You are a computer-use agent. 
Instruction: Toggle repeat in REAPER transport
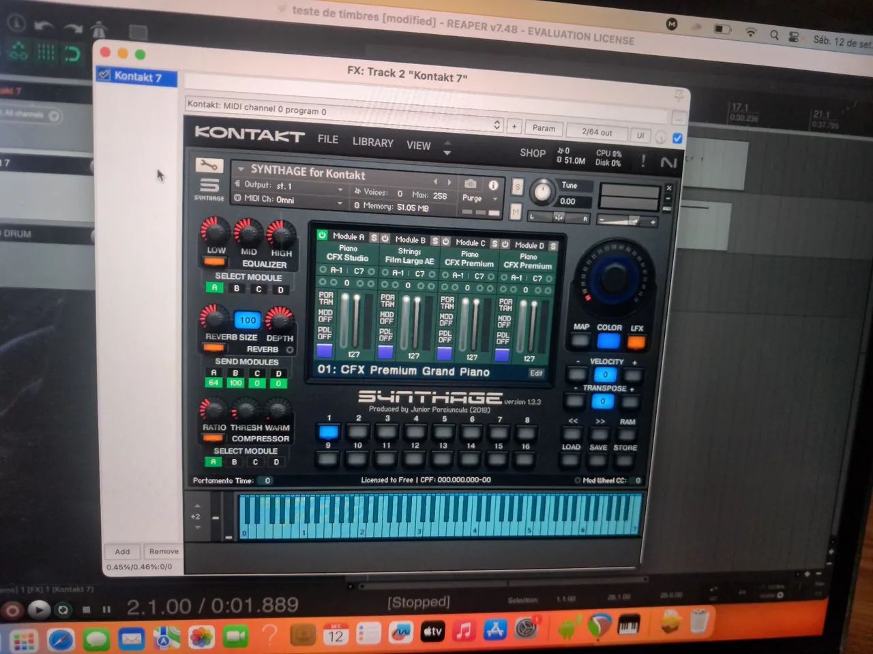[x=63, y=610]
